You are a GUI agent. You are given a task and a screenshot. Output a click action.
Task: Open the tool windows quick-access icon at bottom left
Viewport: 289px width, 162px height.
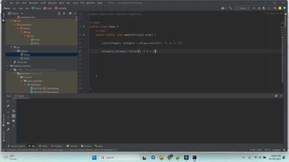pos(3,150)
